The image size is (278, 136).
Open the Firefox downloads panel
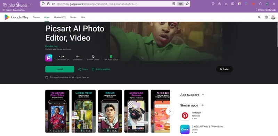click(x=220, y=4)
